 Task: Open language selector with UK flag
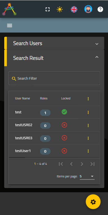click(74, 9)
